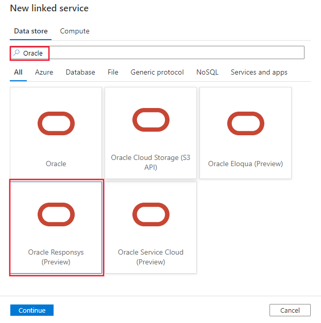Select the Oracle Responsys (Preview) label
This screenshot has height=323, width=321.
pos(56,257)
